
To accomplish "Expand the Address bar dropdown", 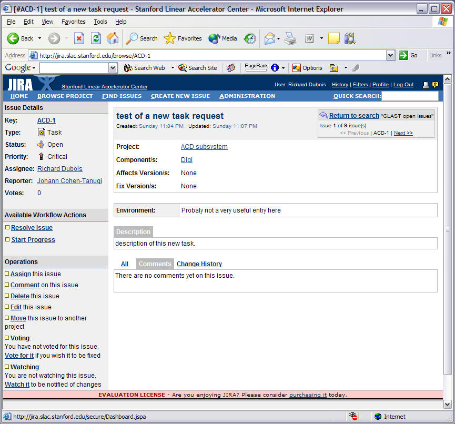I will click(391, 55).
